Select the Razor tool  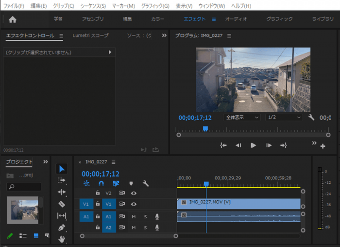(62, 204)
